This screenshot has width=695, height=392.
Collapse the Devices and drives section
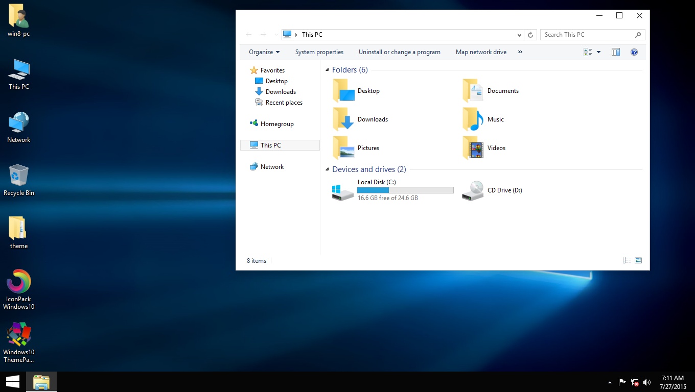(x=327, y=169)
